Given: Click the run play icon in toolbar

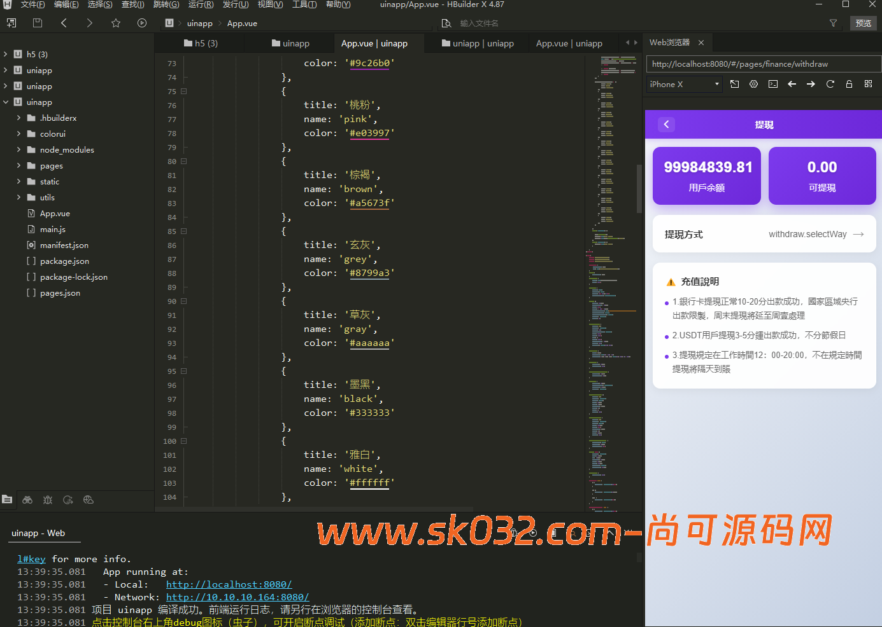Looking at the screenshot, I should point(141,23).
